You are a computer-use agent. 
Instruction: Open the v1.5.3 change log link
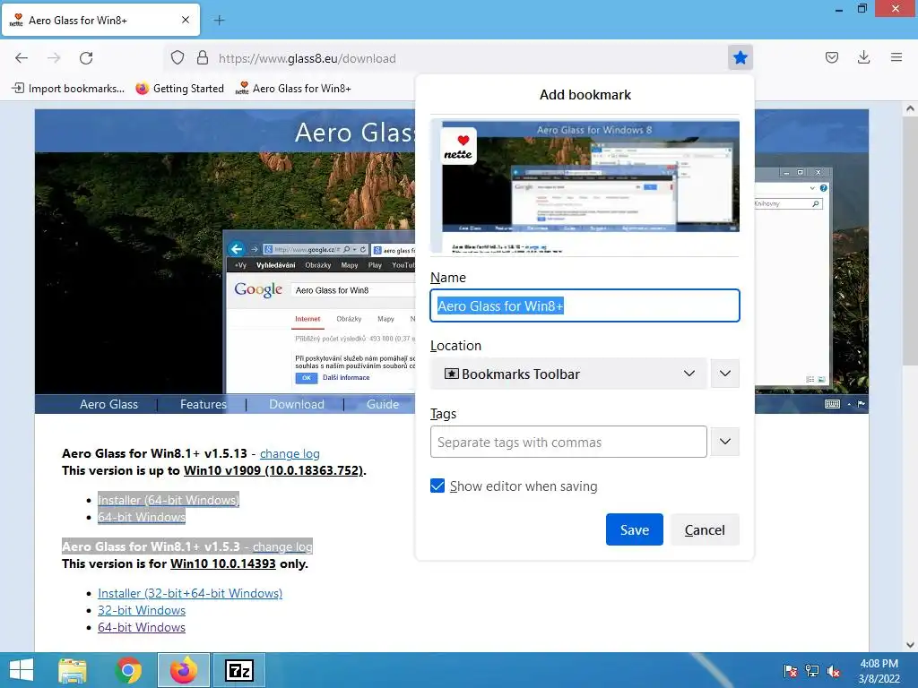click(x=282, y=546)
